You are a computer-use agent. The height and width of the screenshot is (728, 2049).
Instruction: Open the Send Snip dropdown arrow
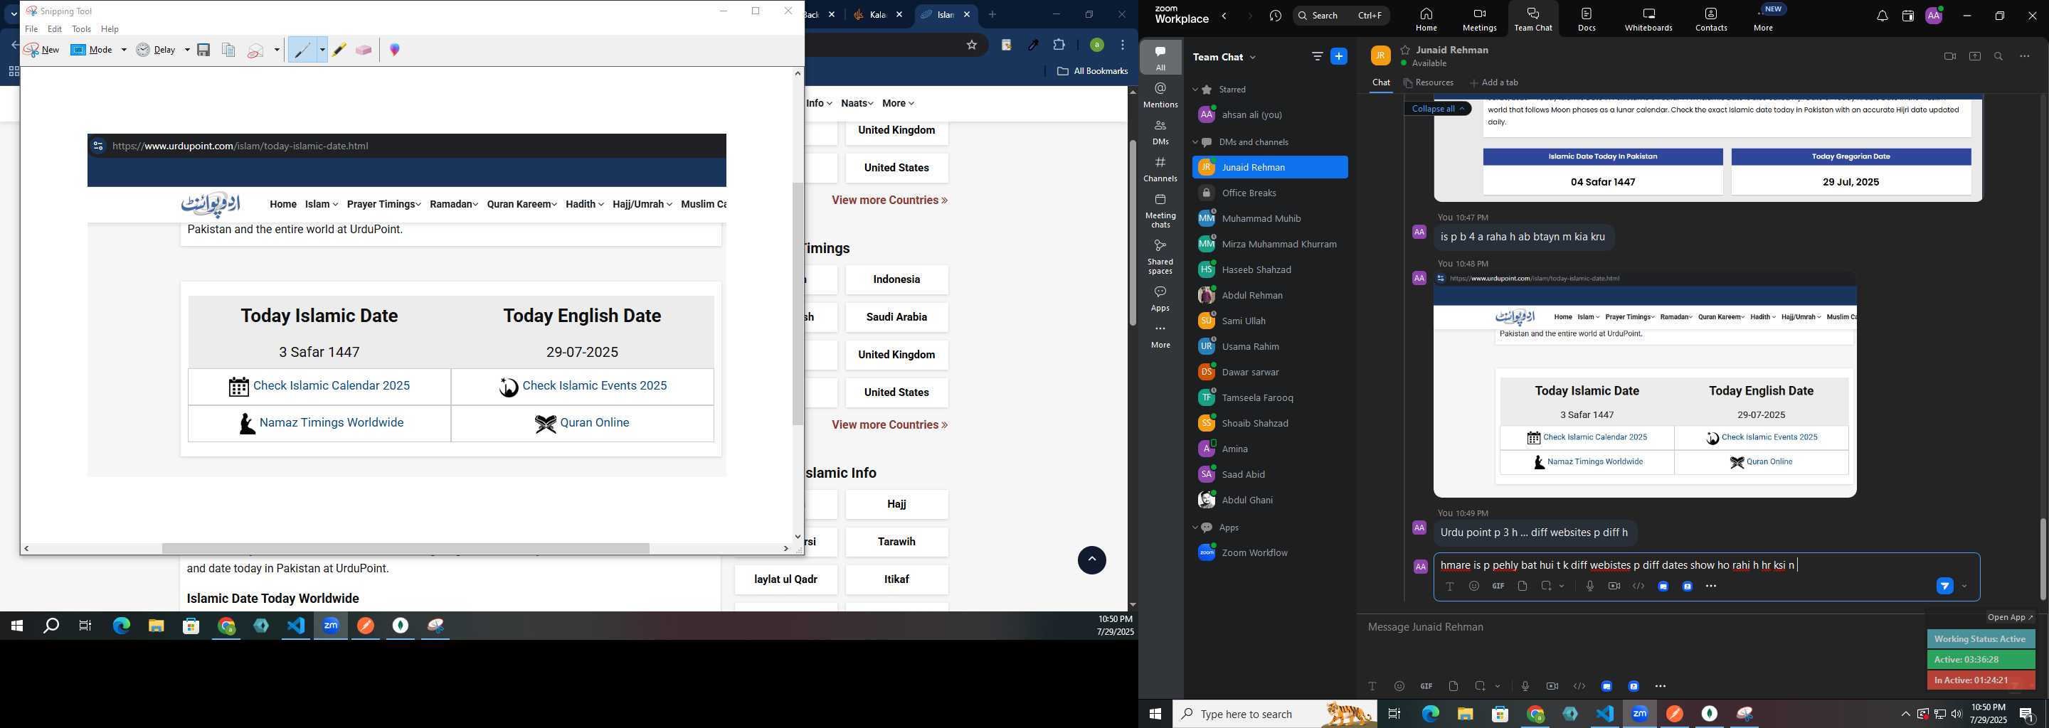click(x=277, y=50)
